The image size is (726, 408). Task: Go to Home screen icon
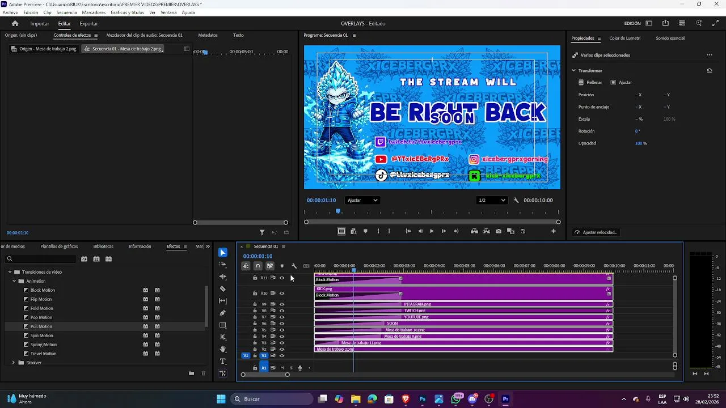pyautogui.click(x=15, y=23)
